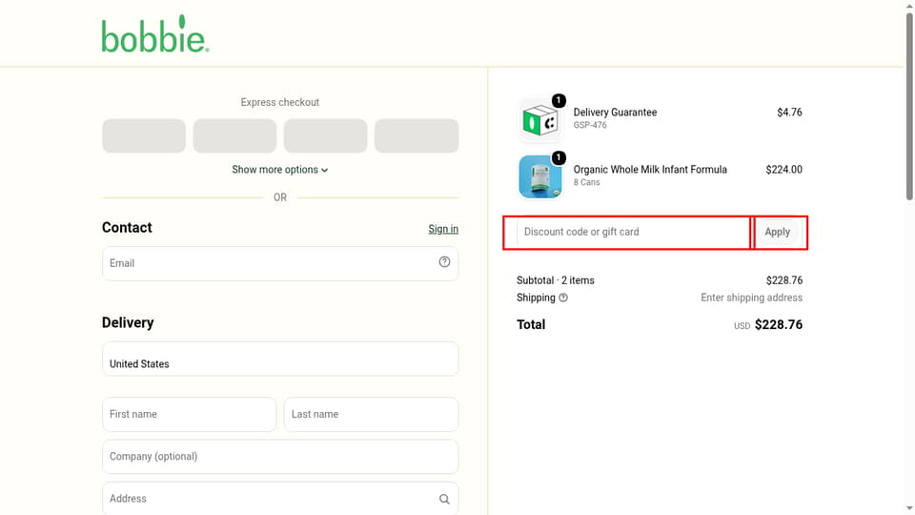Click the Apply discount button
The width and height of the screenshot is (915, 515).
(x=778, y=232)
